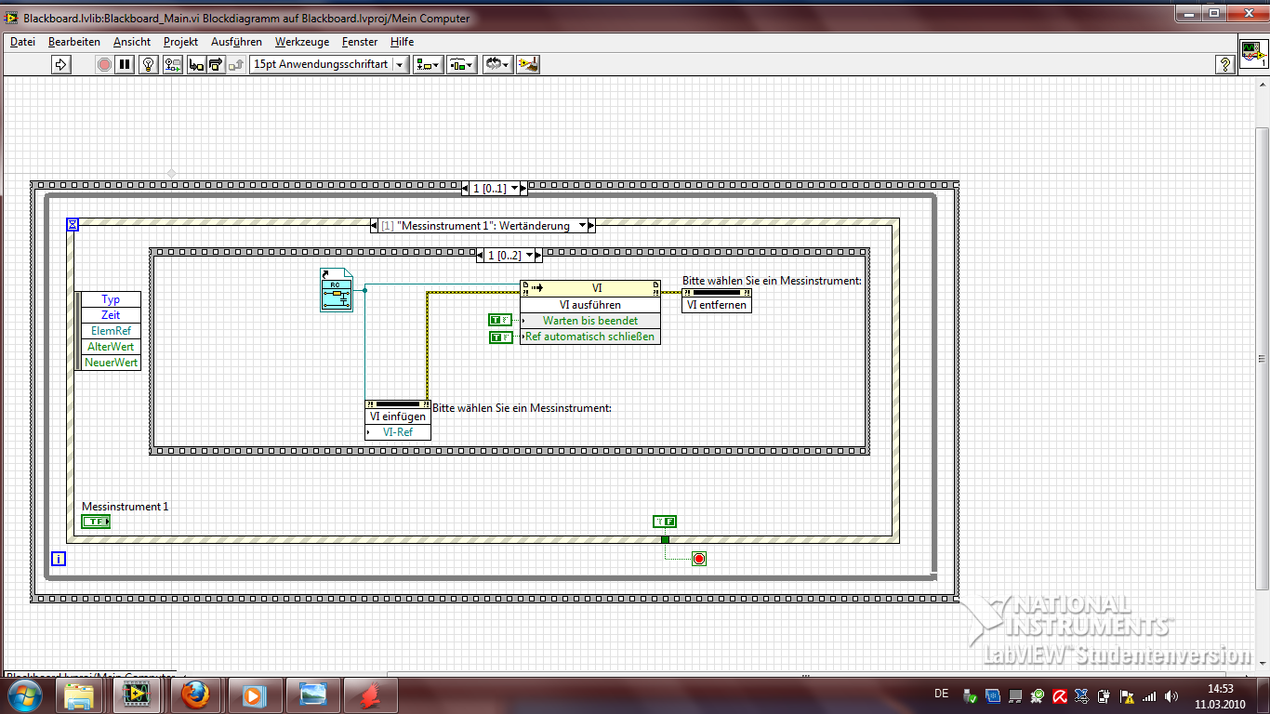This screenshot has width=1270, height=714.
Task: Open the Datei menu
Action: click(x=22, y=42)
